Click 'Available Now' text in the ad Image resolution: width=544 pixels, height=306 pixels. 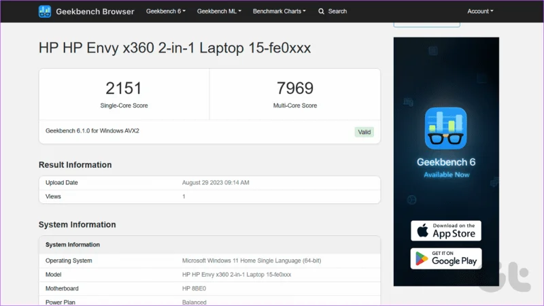click(x=447, y=175)
